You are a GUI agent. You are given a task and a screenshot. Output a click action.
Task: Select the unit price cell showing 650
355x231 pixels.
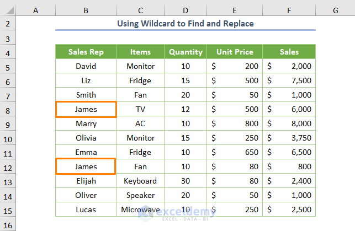pos(235,152)
